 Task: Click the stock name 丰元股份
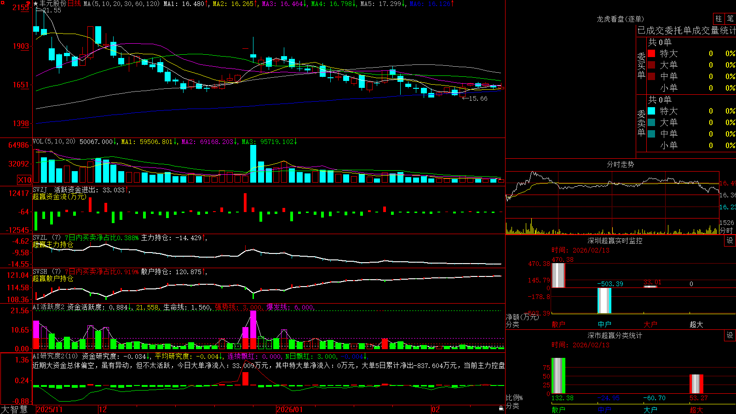point(52,4)
